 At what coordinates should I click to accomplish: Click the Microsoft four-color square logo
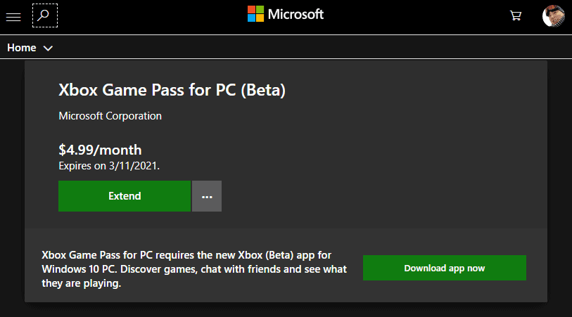coord(255,14)
